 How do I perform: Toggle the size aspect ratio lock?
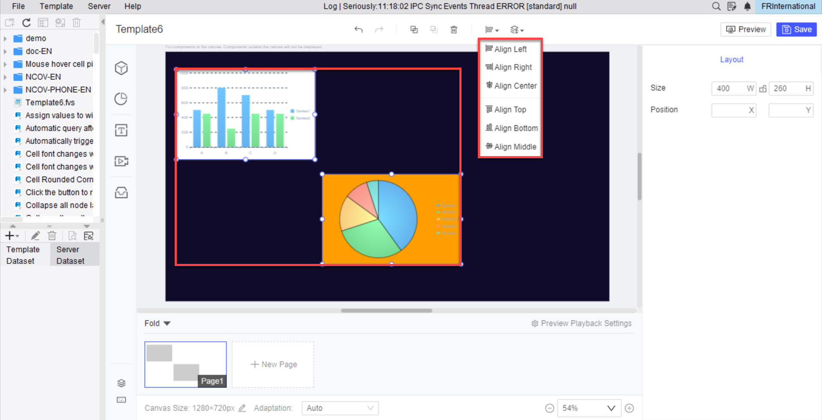pyautogui.click(x=762, y=89)
